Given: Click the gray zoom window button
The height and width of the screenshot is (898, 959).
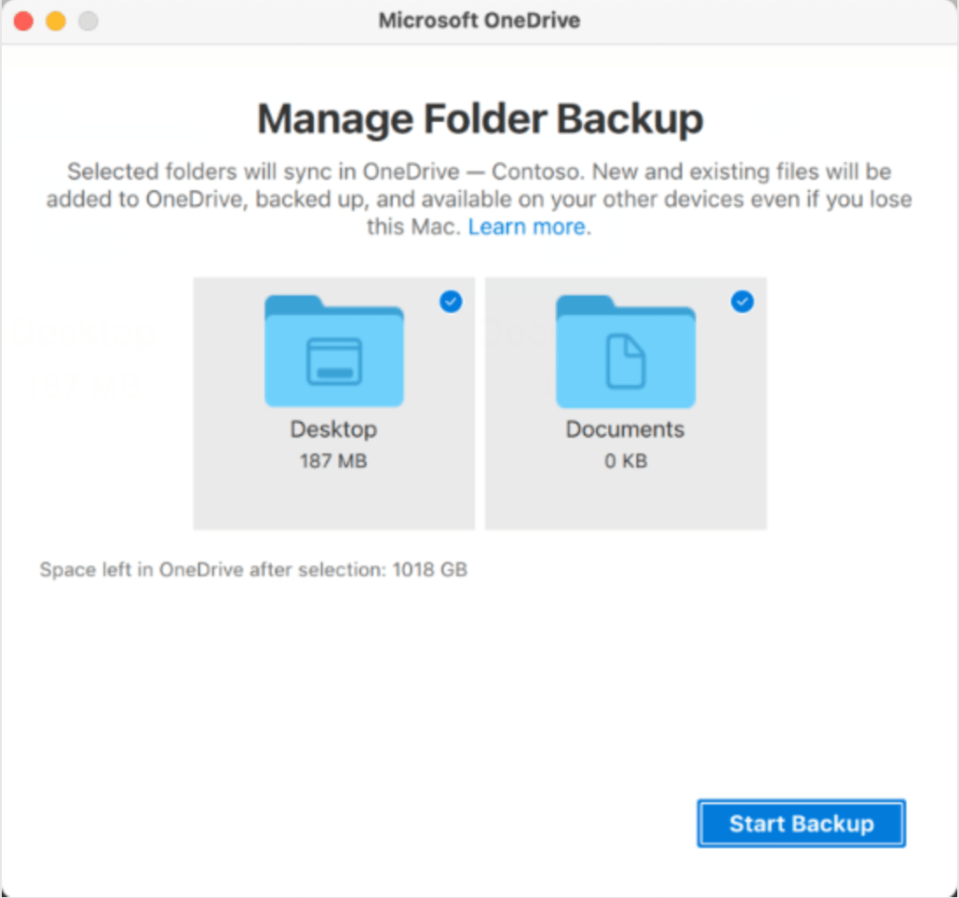Looking at the screenshot, I should pos(88,21).
